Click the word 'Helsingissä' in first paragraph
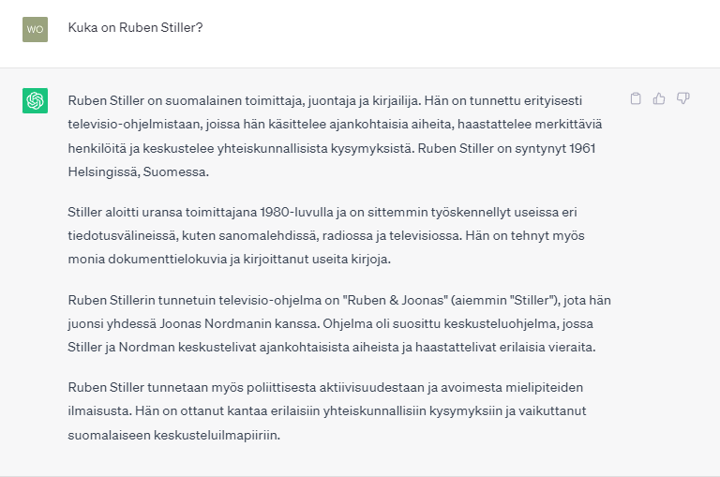The height and width of the screenshot is (477, 720). pos(104,172)
